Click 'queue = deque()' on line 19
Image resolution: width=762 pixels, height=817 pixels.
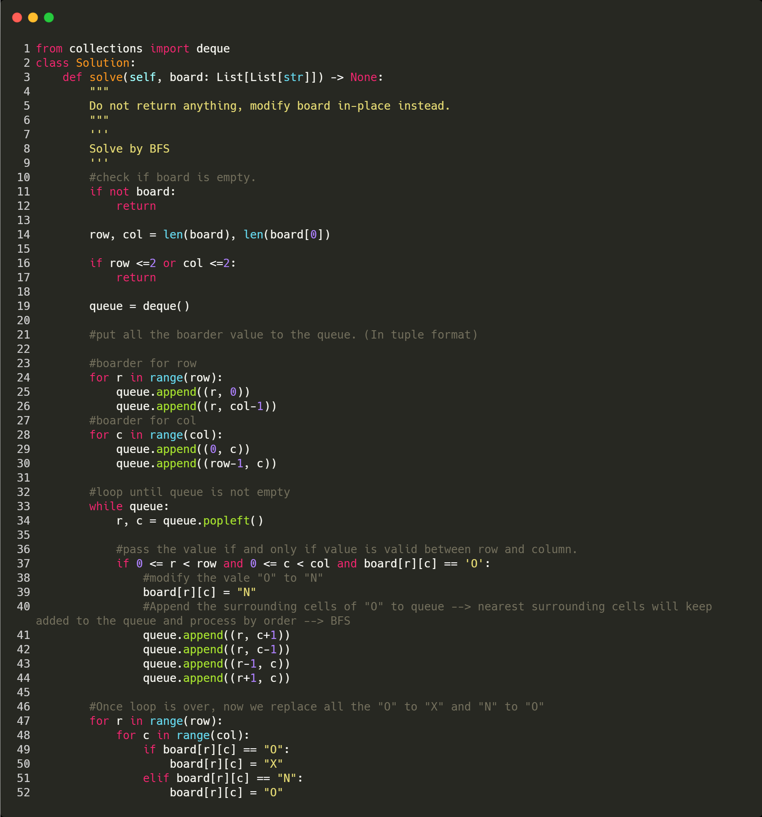coord(140,306)
